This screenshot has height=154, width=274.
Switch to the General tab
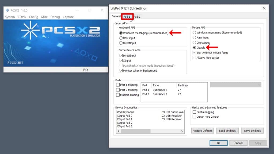tap(116, 16)
